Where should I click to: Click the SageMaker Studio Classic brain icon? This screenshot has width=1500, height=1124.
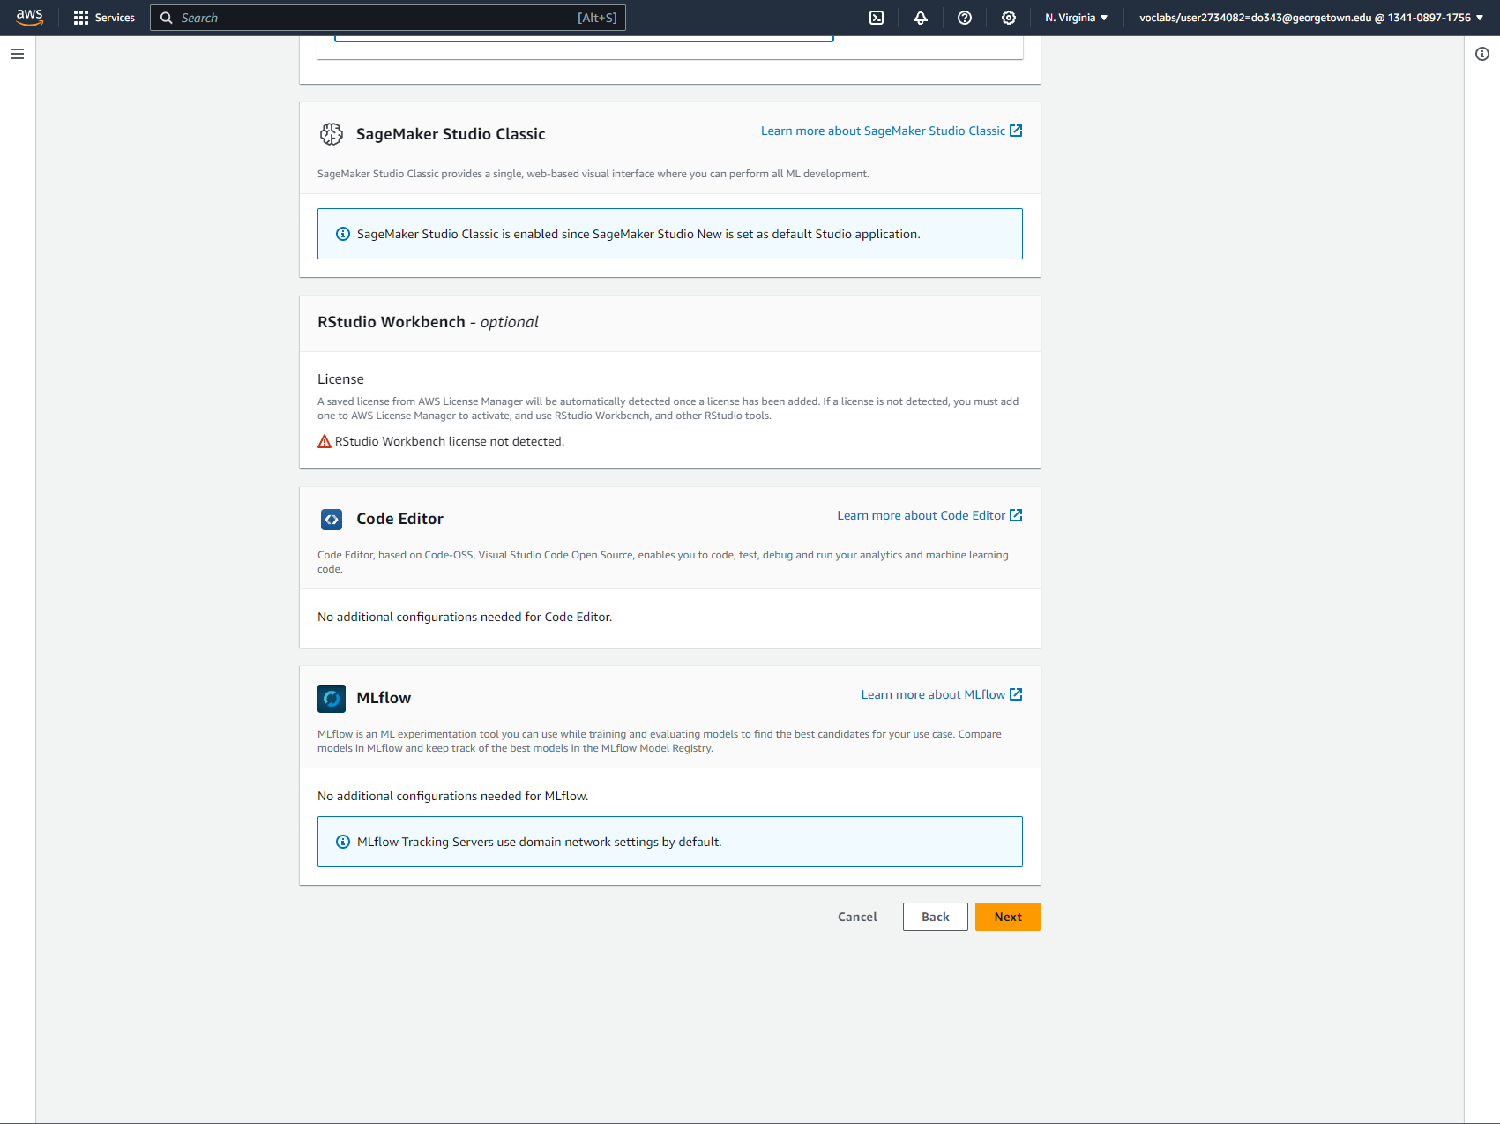332,134
